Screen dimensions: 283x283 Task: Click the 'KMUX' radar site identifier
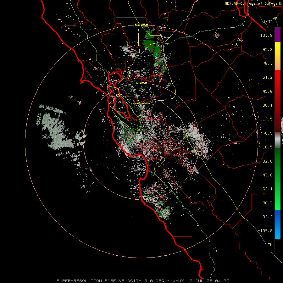coord(179,281)
